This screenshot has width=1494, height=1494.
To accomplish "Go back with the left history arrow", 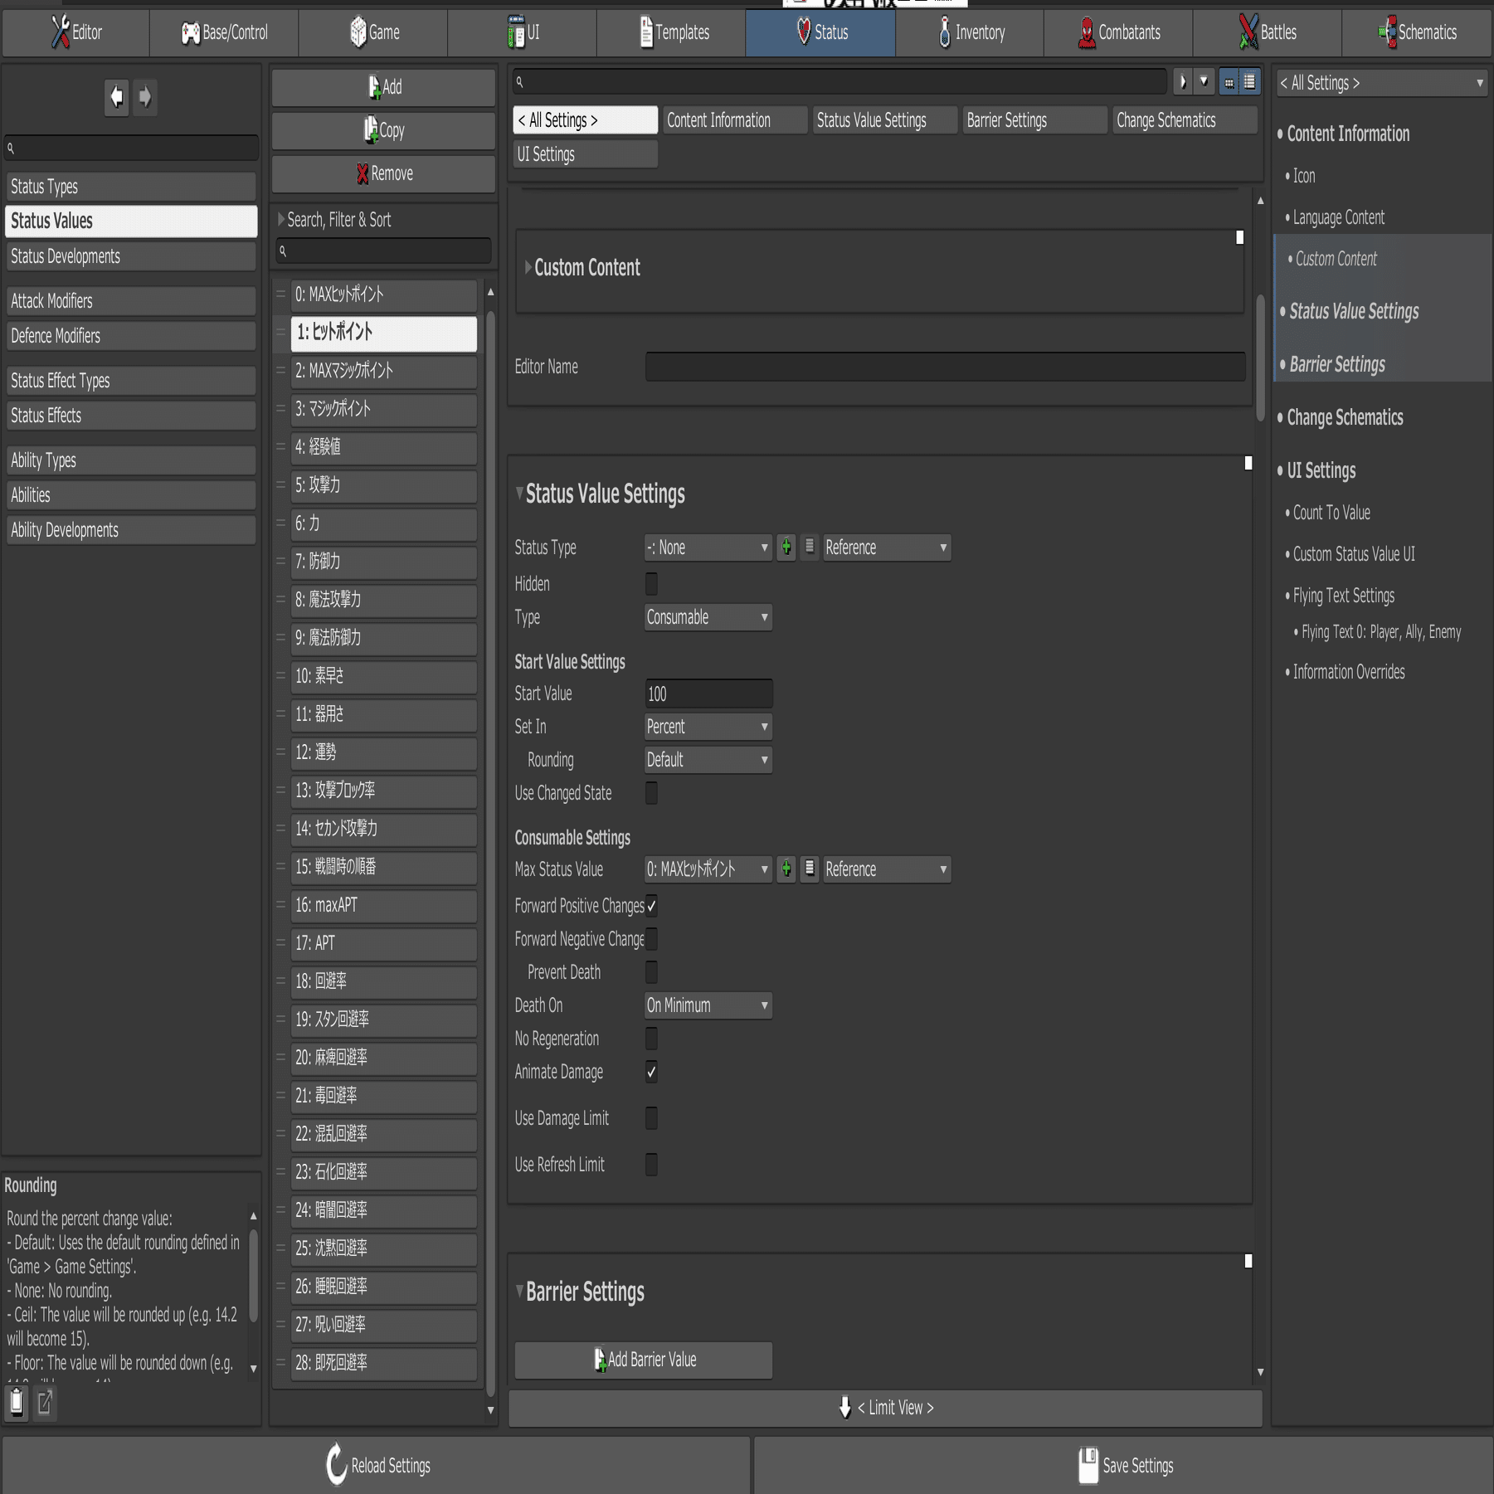I will pos(116,97).
